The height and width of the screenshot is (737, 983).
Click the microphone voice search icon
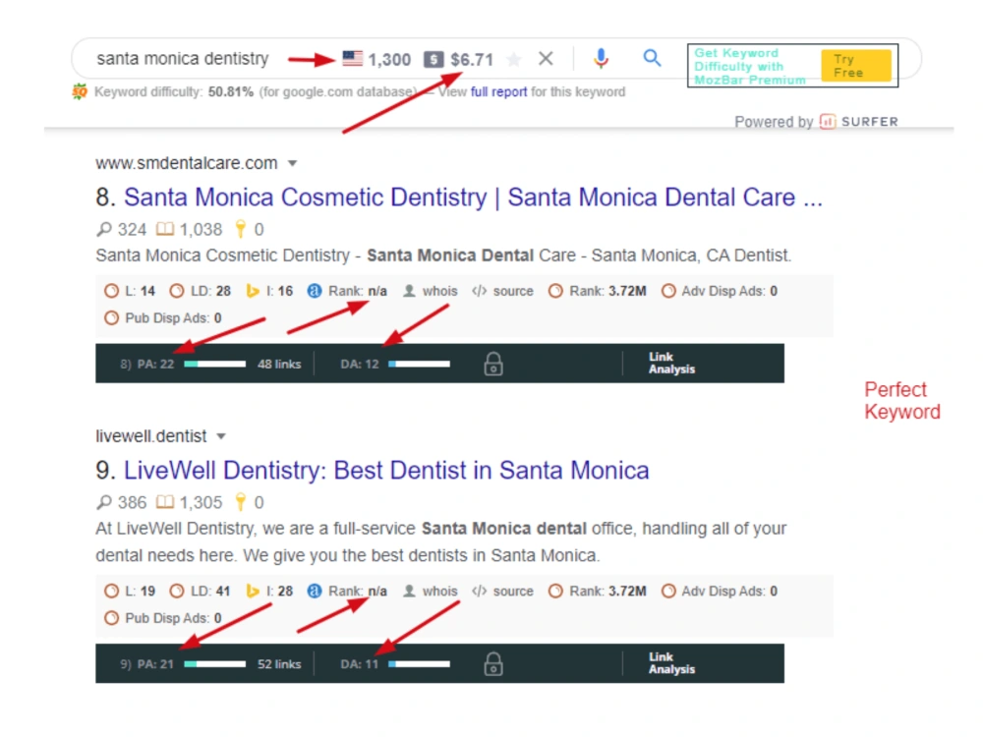coord(601,58)
